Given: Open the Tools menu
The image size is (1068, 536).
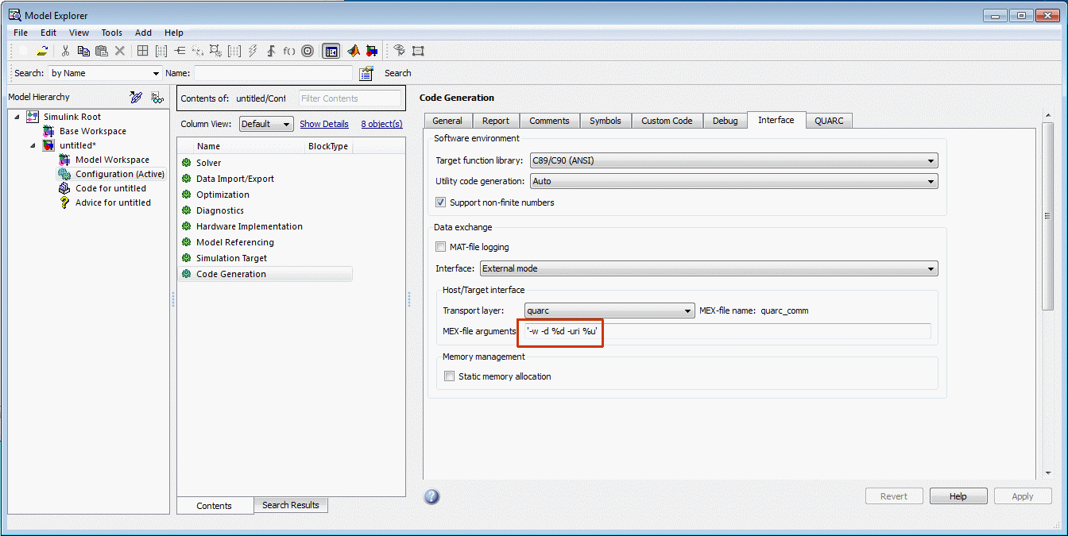Looking at the screenshot, I should (111, 33).
